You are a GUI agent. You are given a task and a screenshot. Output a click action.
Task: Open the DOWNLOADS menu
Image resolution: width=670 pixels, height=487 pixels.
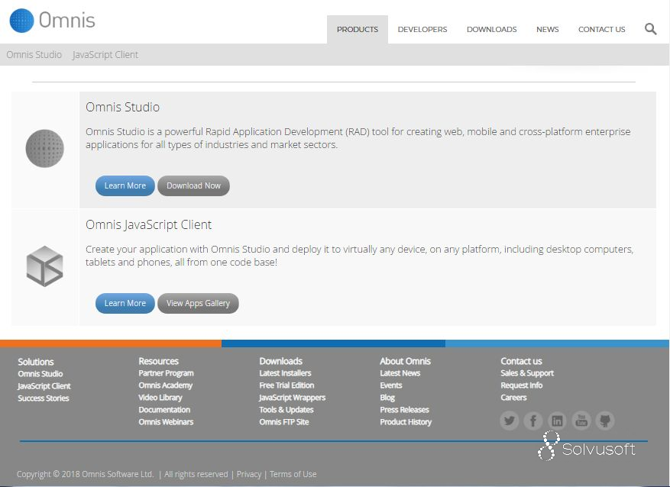coord(491,30)
